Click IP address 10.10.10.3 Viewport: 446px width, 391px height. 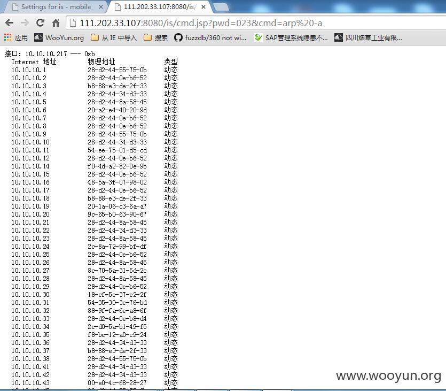[x=29, y=86]
